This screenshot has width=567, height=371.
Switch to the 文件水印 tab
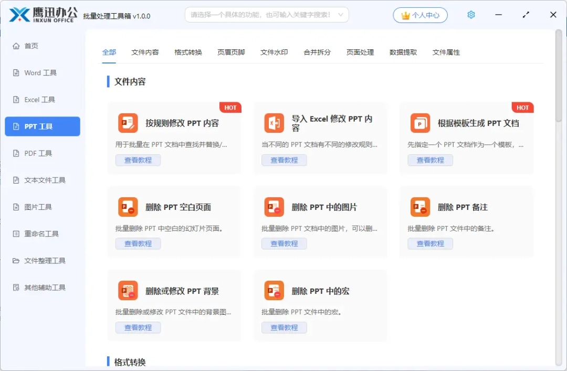point(274,52)
